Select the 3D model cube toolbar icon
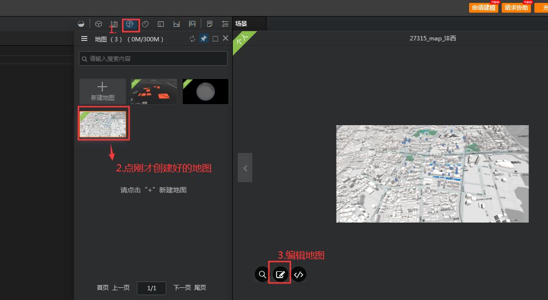The height and width of the screenshot is (300, 548). [98, 23]
